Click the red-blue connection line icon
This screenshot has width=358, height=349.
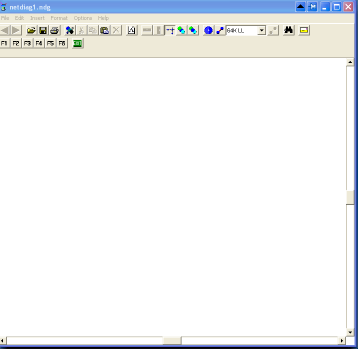[x=220, y=30]
